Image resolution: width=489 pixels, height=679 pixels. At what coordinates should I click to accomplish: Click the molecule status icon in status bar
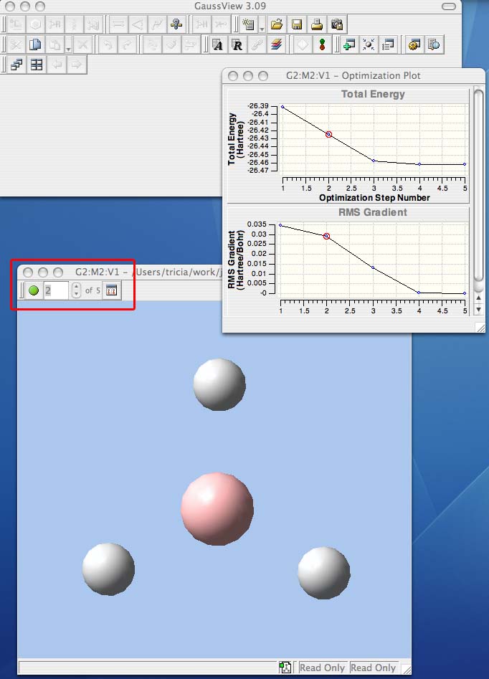tap(285, 668)
